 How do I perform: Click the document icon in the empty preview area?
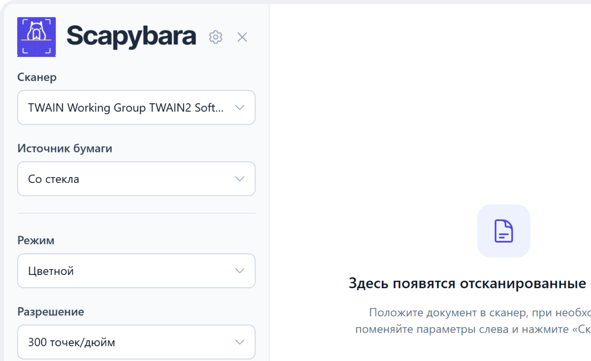(x=504, y=231)
